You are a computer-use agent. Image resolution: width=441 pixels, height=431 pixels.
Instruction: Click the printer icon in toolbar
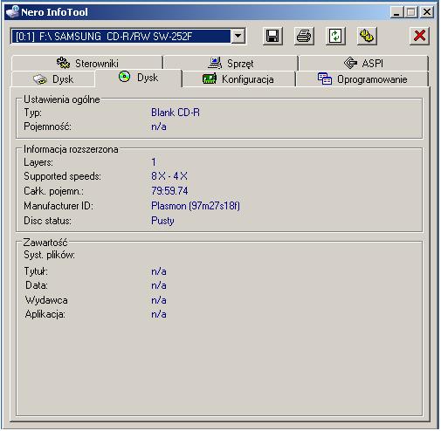tap(304, 37)
